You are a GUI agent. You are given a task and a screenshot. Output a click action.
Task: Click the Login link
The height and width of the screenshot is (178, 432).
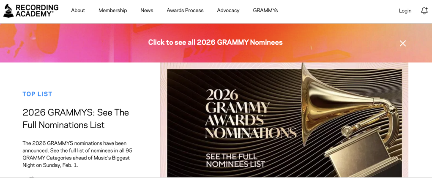coord(405,11)
